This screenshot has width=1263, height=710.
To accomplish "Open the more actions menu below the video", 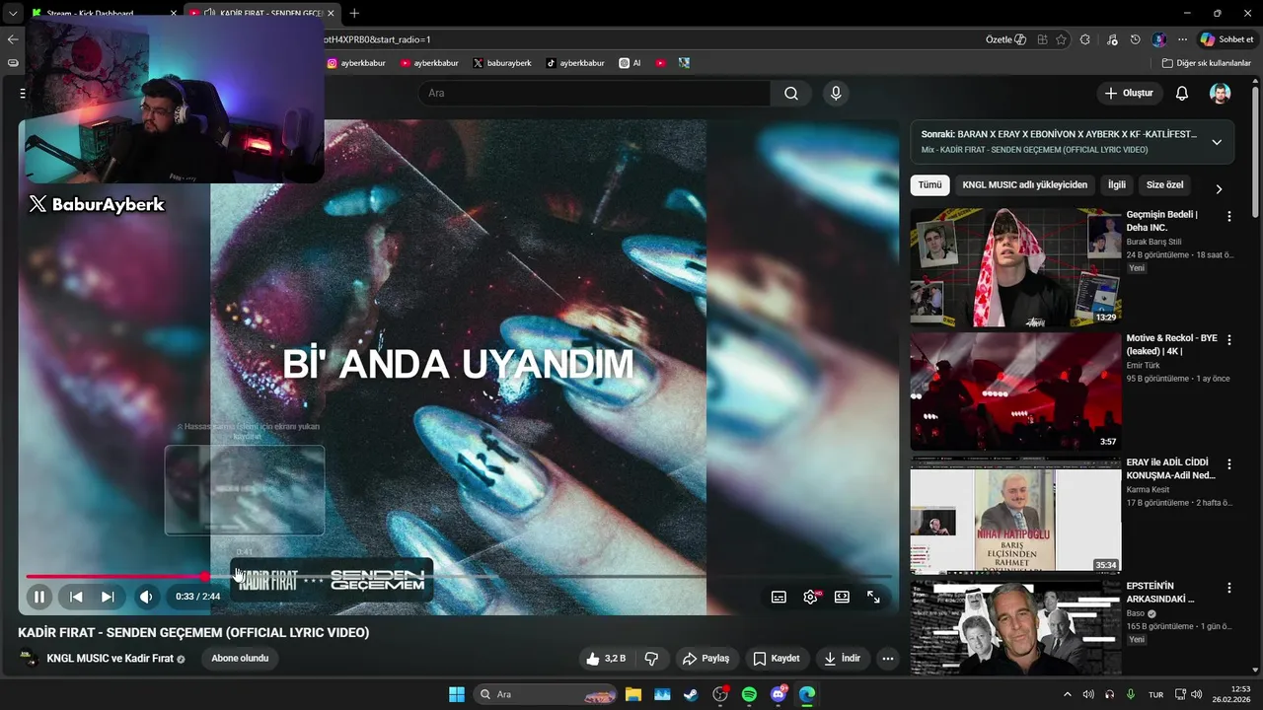I will coord(888,659).
